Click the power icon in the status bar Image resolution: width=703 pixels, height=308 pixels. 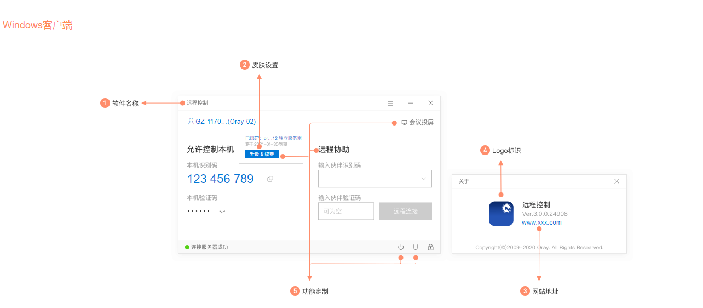click(x=401, y=247)
